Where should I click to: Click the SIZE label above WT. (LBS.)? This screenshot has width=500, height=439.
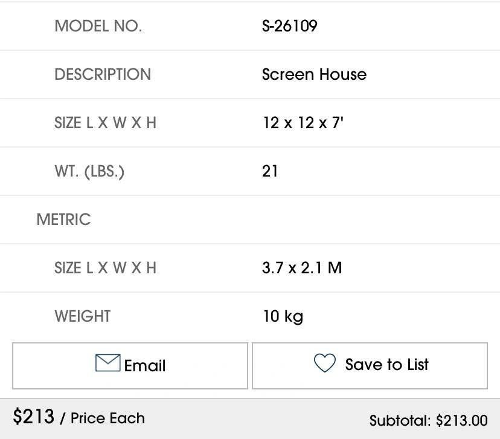pyautogui.click(x=105, y=123)
